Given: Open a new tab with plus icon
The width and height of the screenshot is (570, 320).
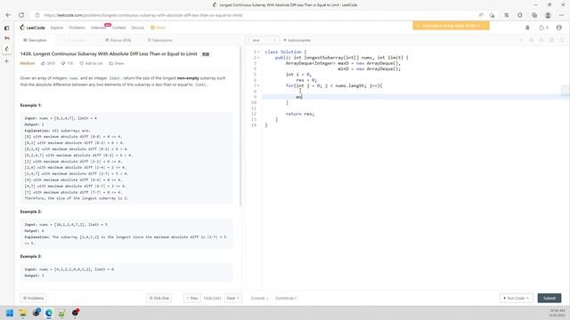Looking at the screenshot, I should coord(6,61).
